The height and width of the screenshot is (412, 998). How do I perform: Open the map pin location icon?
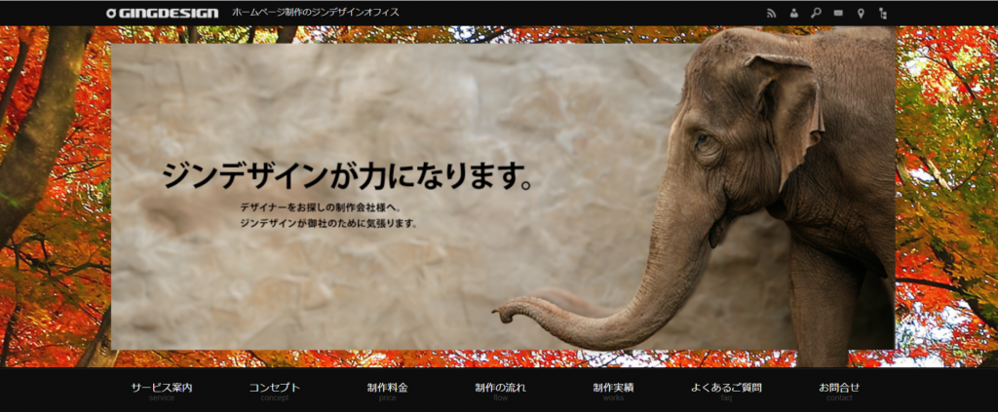[861, 13]
